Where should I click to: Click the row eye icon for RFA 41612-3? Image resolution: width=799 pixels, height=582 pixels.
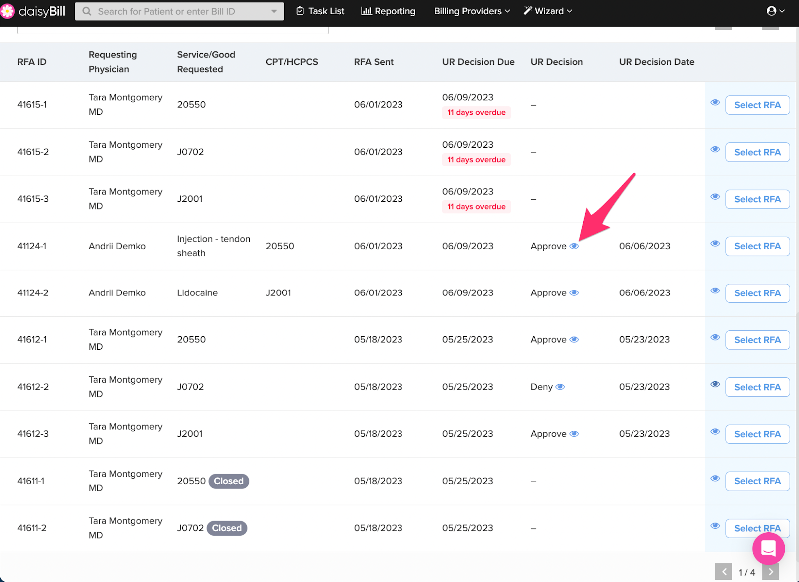tap(715, 431)
